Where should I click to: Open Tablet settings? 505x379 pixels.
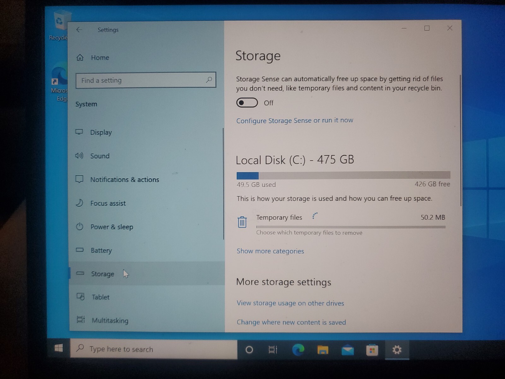click(146, 297)
